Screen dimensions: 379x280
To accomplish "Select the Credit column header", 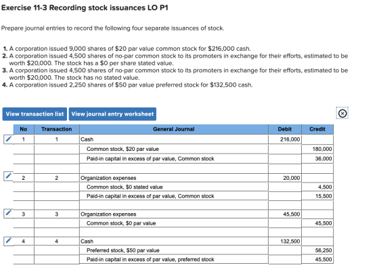I will tap(317, 129).
